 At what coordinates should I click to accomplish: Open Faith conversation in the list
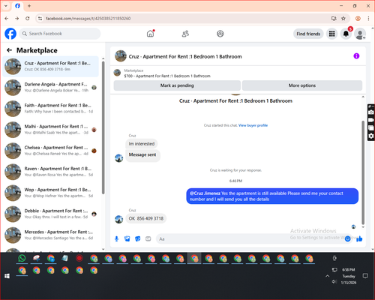50,109
